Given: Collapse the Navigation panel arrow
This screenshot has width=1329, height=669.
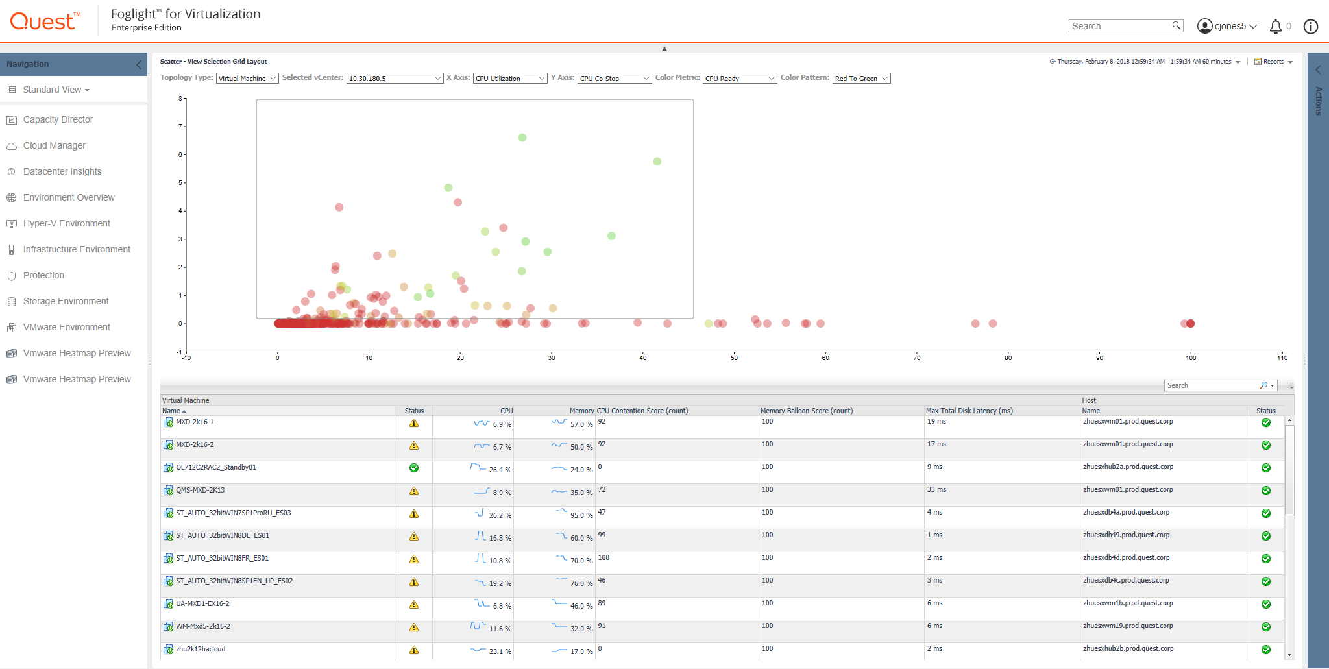Looking at the screenshot, I should click(138, 64).
